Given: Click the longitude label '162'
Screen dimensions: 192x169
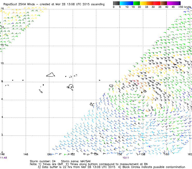Looking at the screenshot, I should pos(190,154).
